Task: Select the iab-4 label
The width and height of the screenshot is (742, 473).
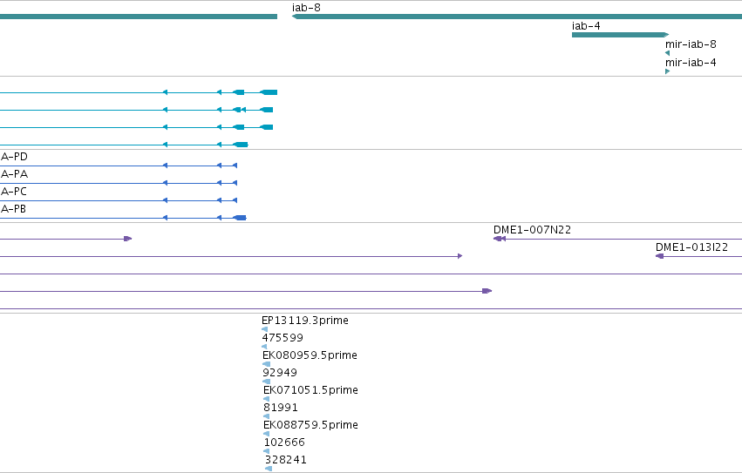Action: pos(586,26)
